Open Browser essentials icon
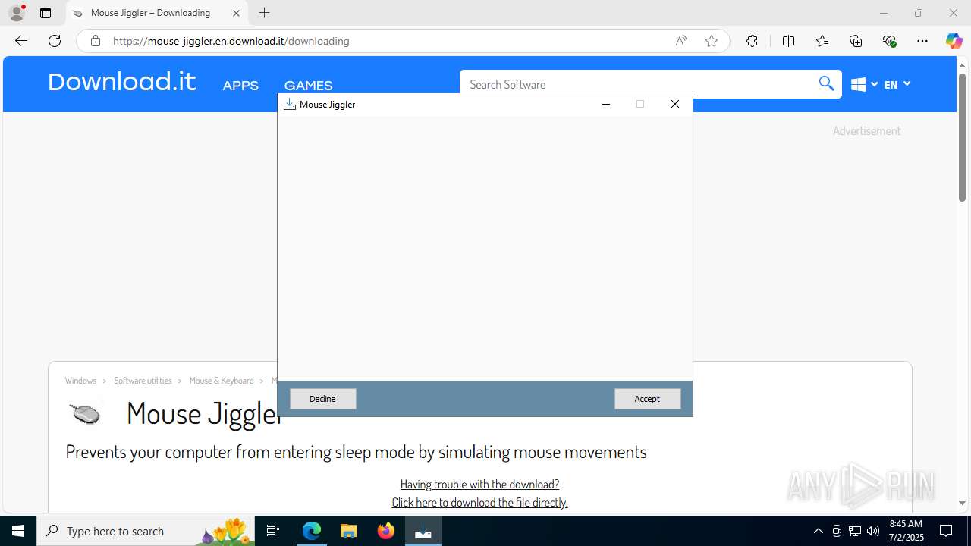This screenshot has height=546, width=971. (x=889, y=41)
